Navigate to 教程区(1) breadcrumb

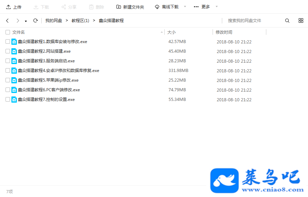coord(80,21)
